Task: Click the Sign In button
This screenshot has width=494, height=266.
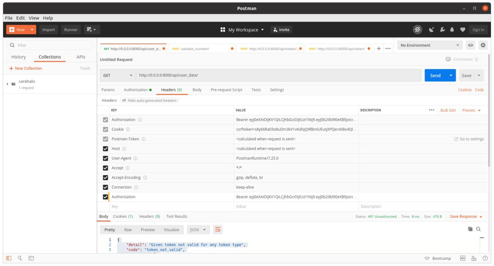Action: (x=478, y=30)
